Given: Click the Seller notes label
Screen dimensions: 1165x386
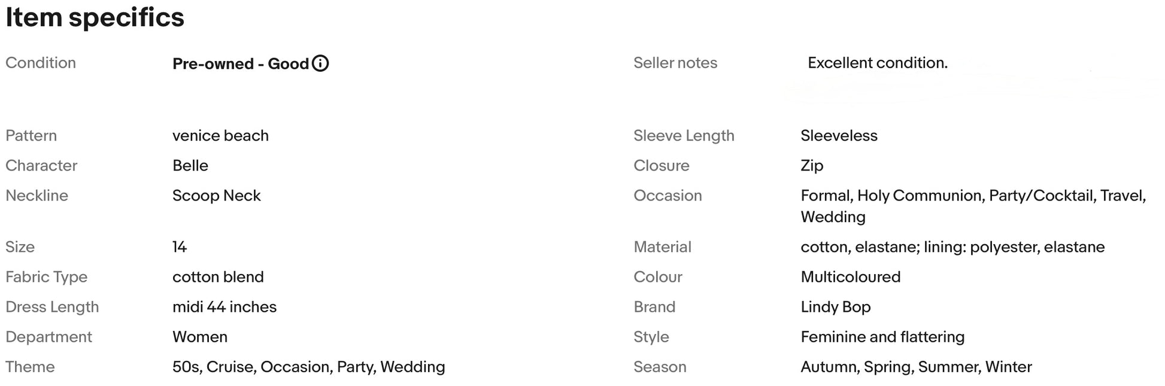Looking at the screenshot, I should pos(675,63).
